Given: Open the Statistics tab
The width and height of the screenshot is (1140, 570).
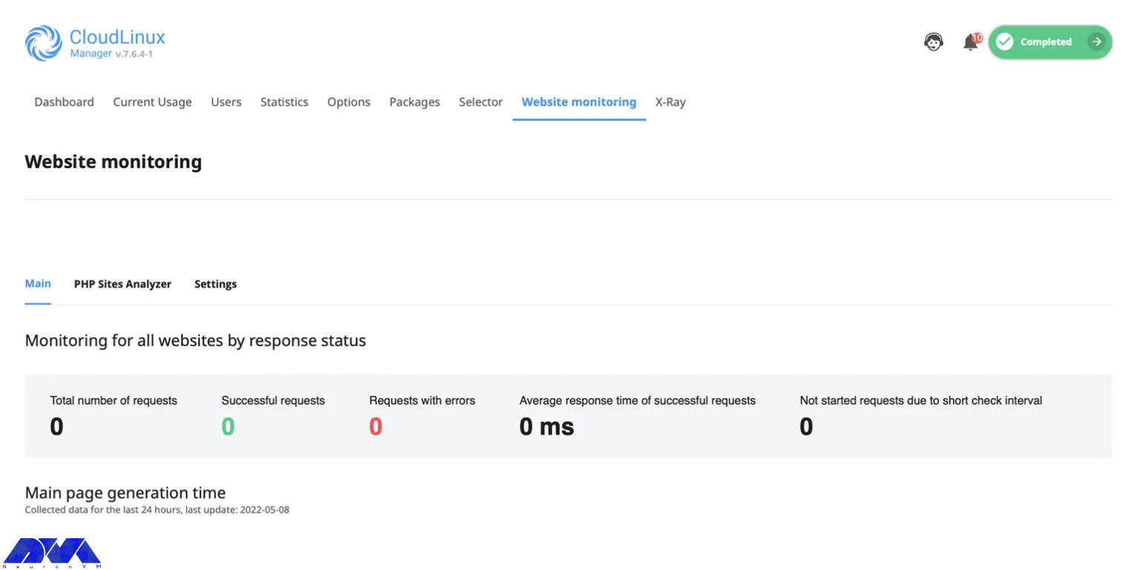Looking at the screenshot, I should tap(284, 102).
